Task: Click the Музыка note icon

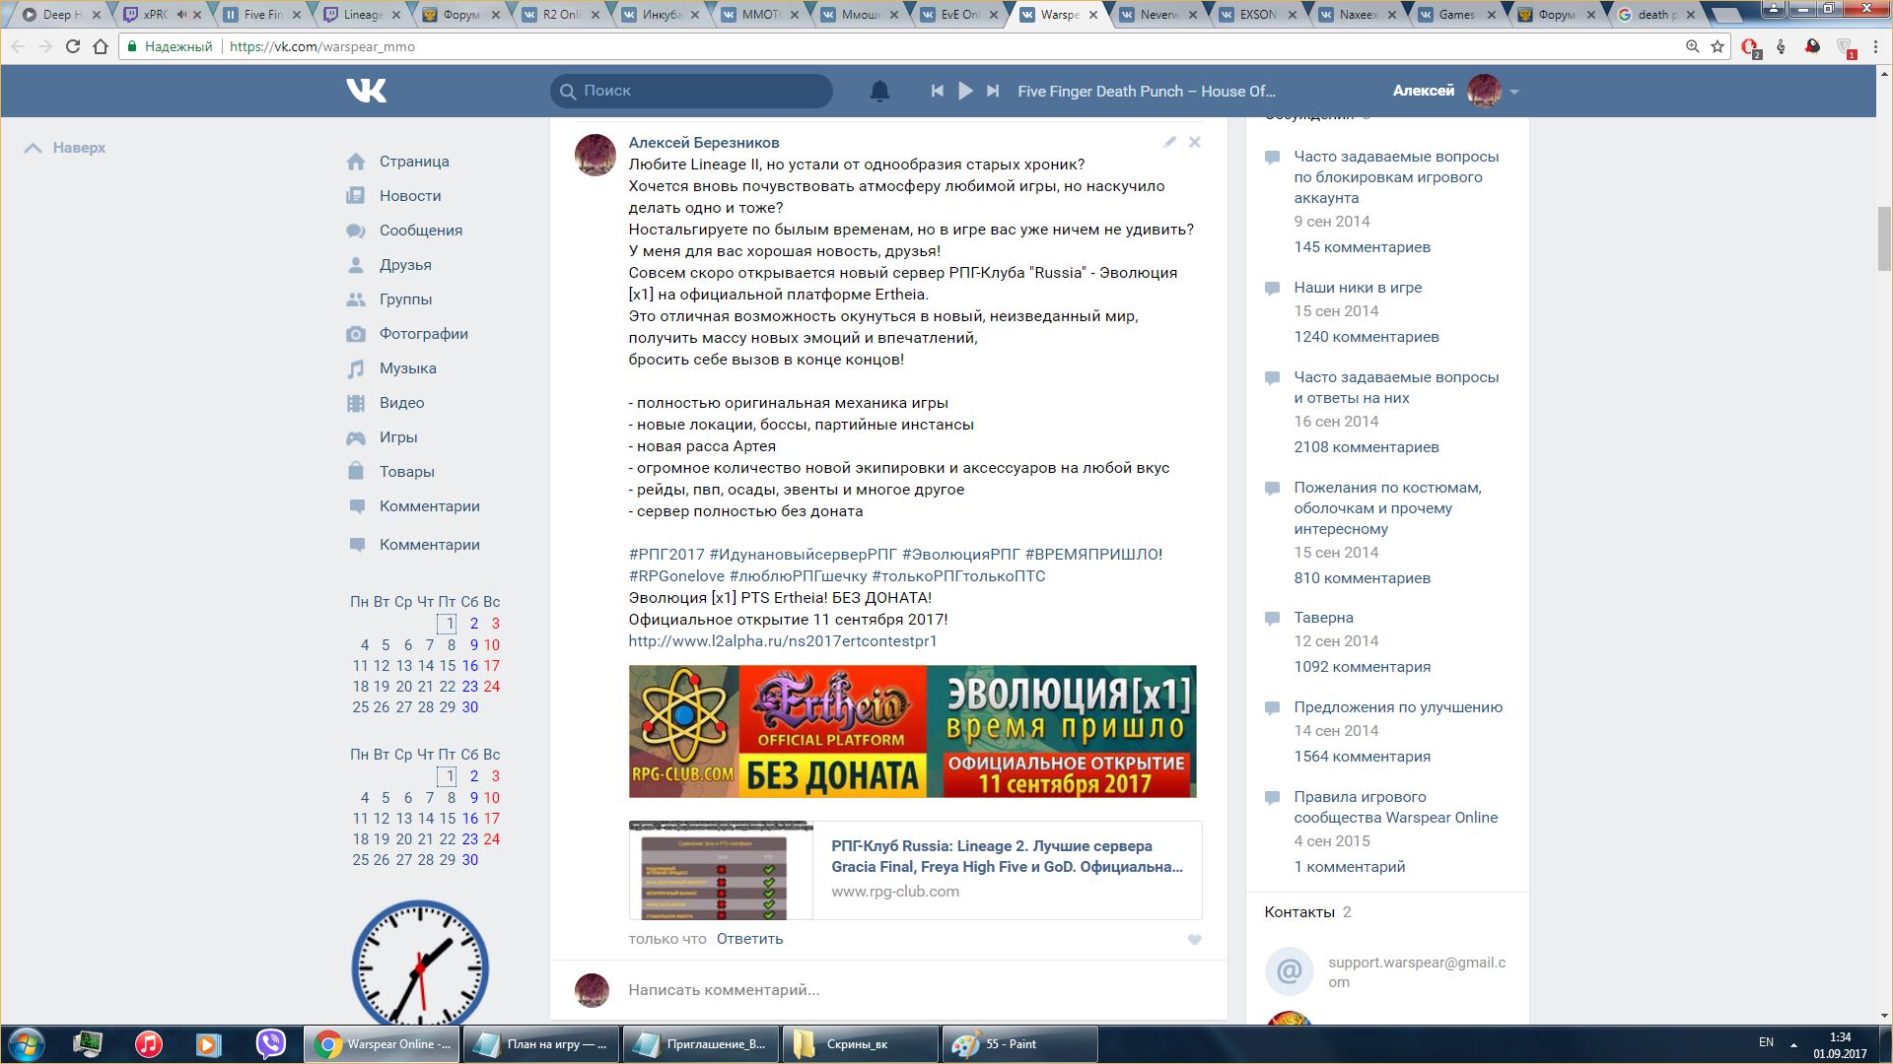Action: 356,368
